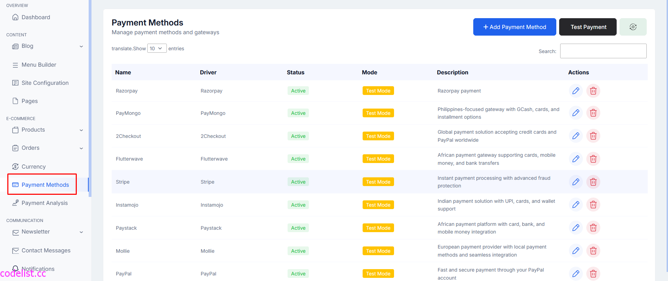Sort the table by Description column
This screenshot has height=281, width=668.
[453, 72]
